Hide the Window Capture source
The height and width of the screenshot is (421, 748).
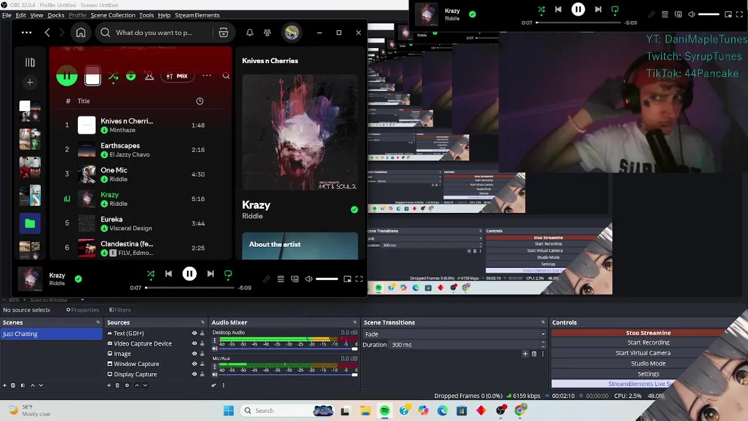pos(195,364)
